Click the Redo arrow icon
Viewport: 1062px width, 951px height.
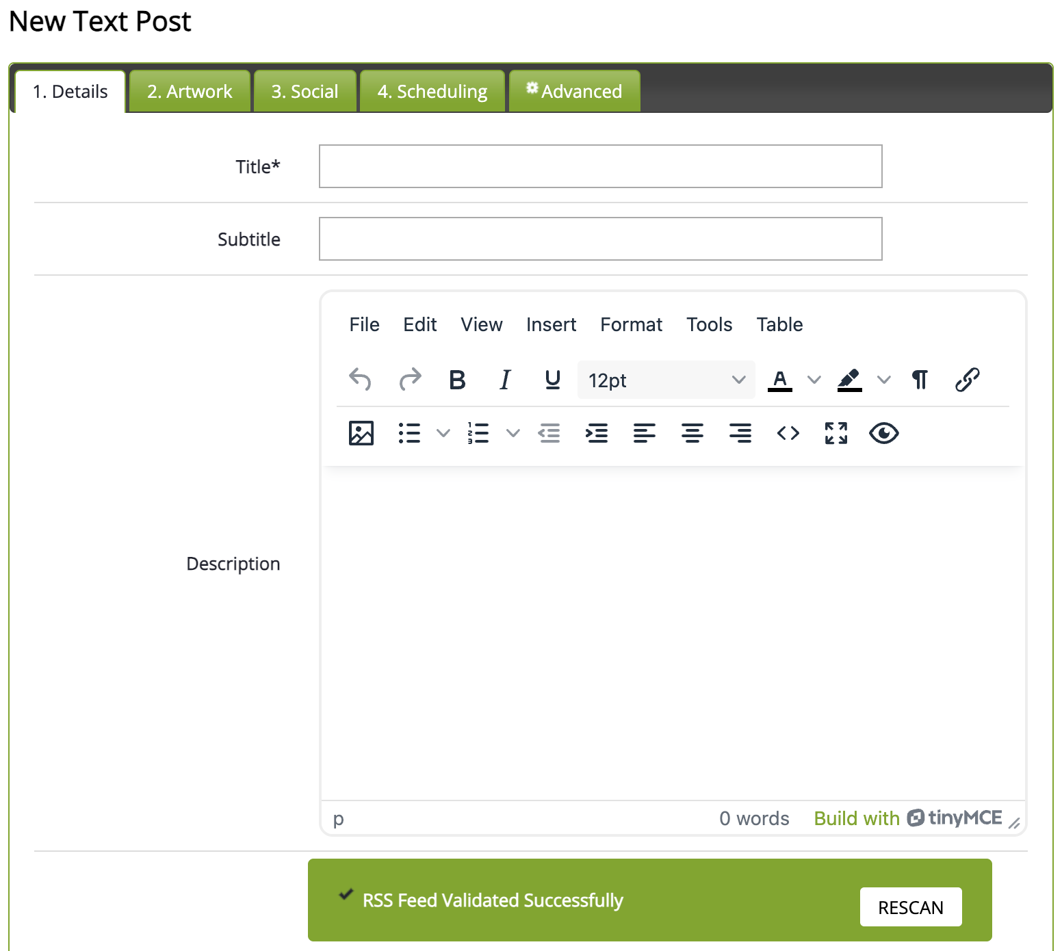[410, 380]
